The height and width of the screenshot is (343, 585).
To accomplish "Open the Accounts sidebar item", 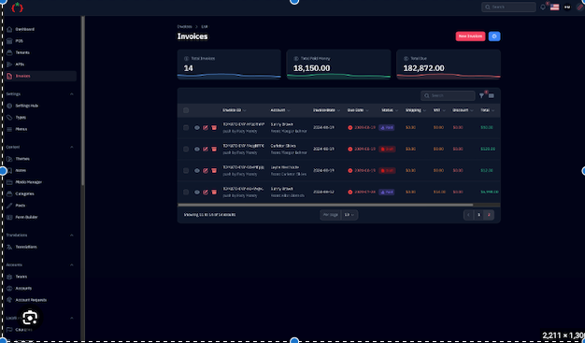I will tap(23, 288).
